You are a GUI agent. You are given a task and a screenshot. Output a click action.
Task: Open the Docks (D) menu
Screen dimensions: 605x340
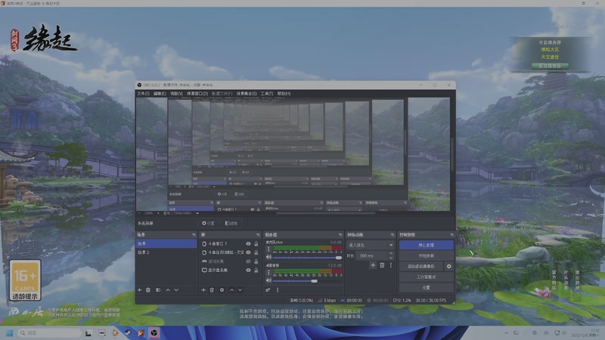point(197,94)
